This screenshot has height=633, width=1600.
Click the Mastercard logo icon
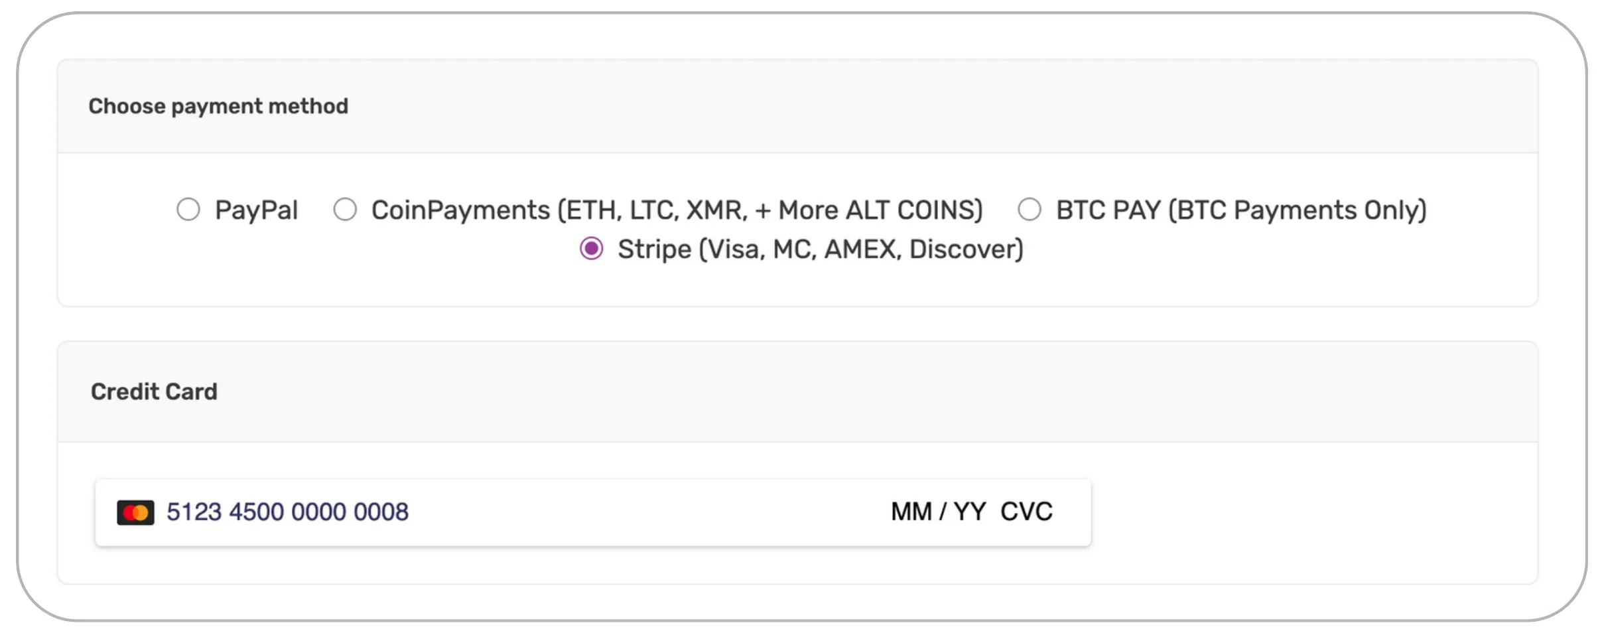135,512
